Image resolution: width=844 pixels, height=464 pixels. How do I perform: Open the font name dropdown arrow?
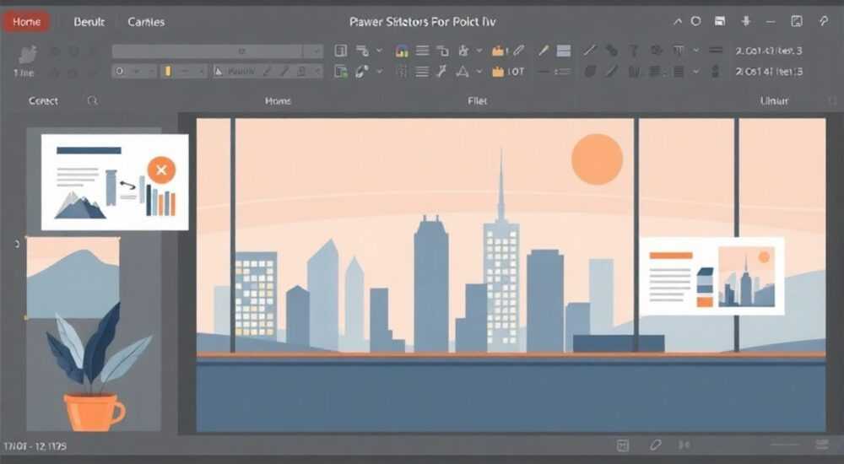pyautogui.click(x=314, y=51)
